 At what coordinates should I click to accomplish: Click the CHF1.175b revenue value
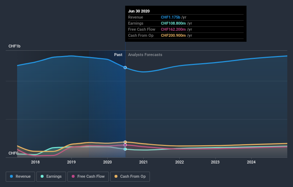(171, 17)
